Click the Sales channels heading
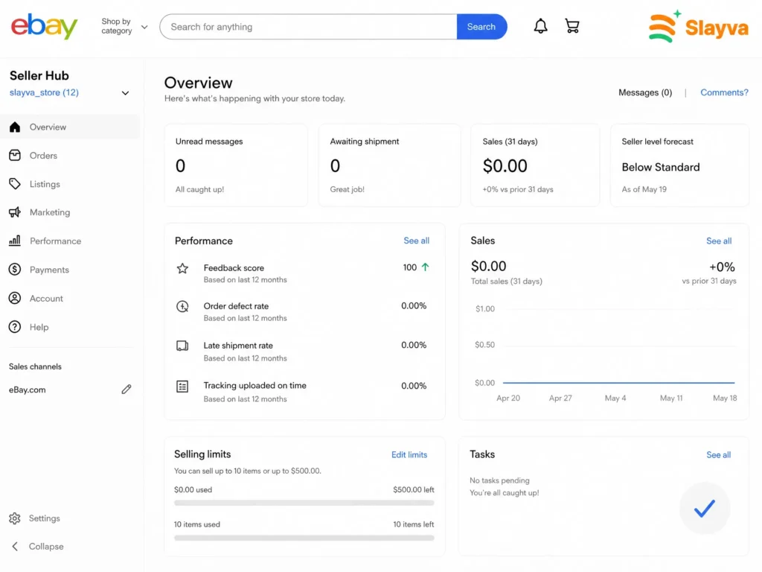The height and width of the screenshot is (572, 762). 35,366
